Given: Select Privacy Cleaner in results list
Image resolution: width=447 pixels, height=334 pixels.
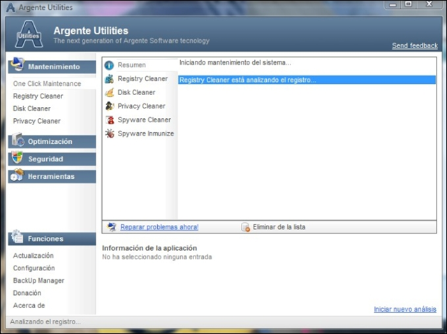Looking at the screenshot, I should click(141, 106).
